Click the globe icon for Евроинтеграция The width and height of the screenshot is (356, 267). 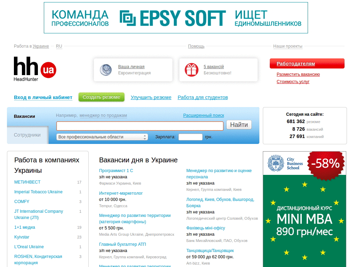106,70
